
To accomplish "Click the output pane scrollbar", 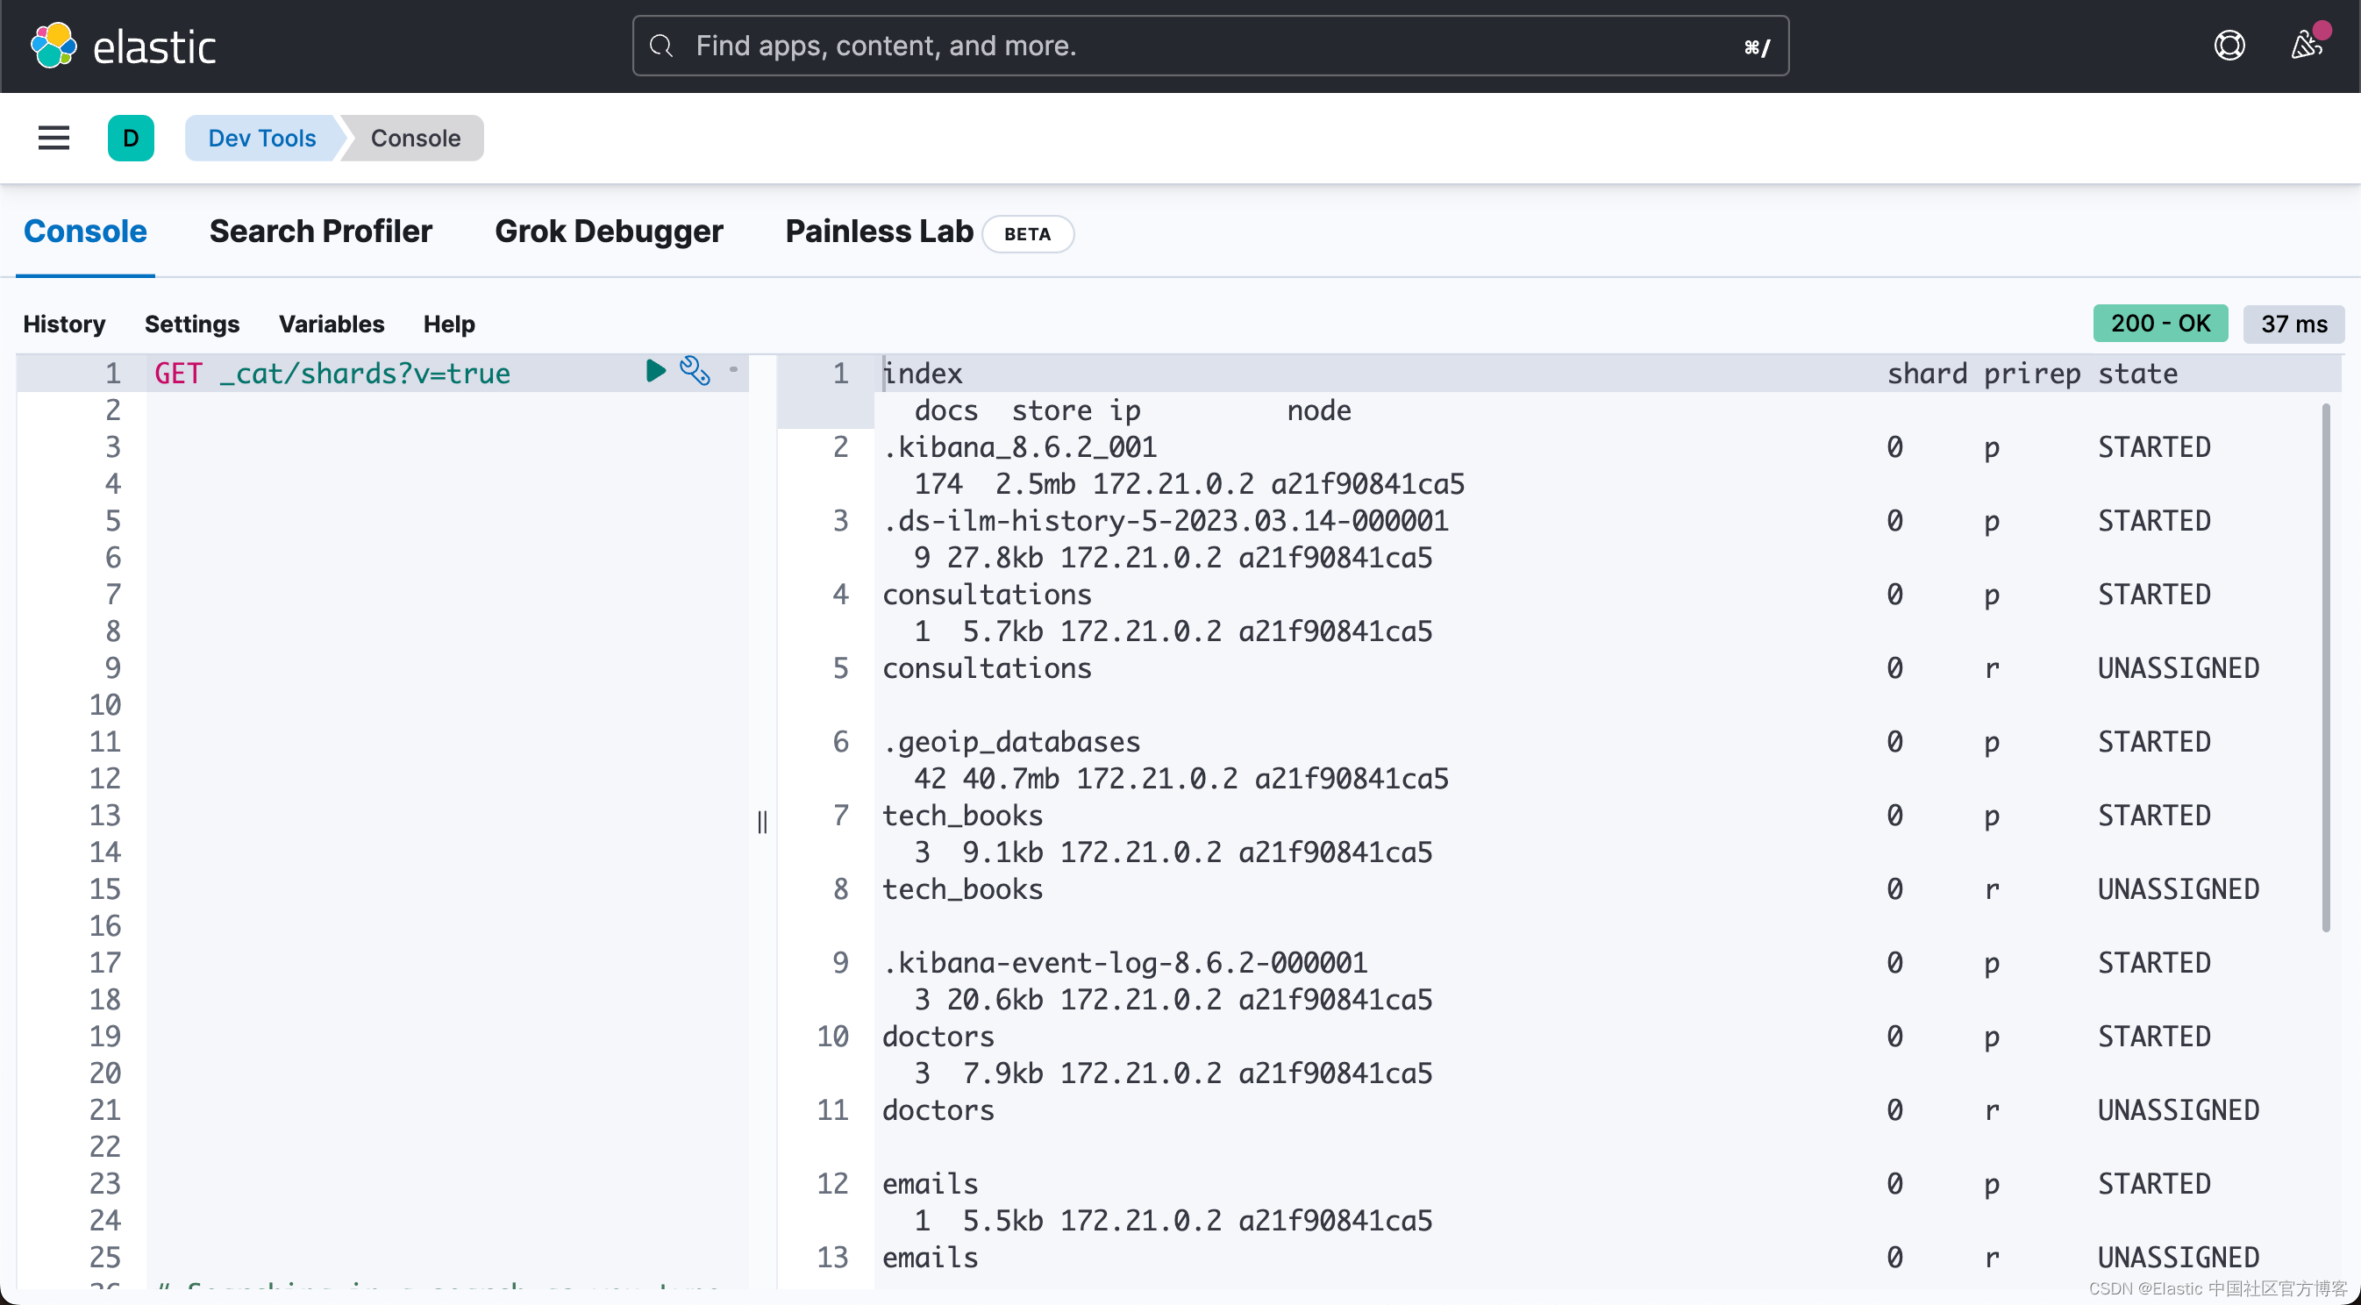I will [x=2326, y=667].
